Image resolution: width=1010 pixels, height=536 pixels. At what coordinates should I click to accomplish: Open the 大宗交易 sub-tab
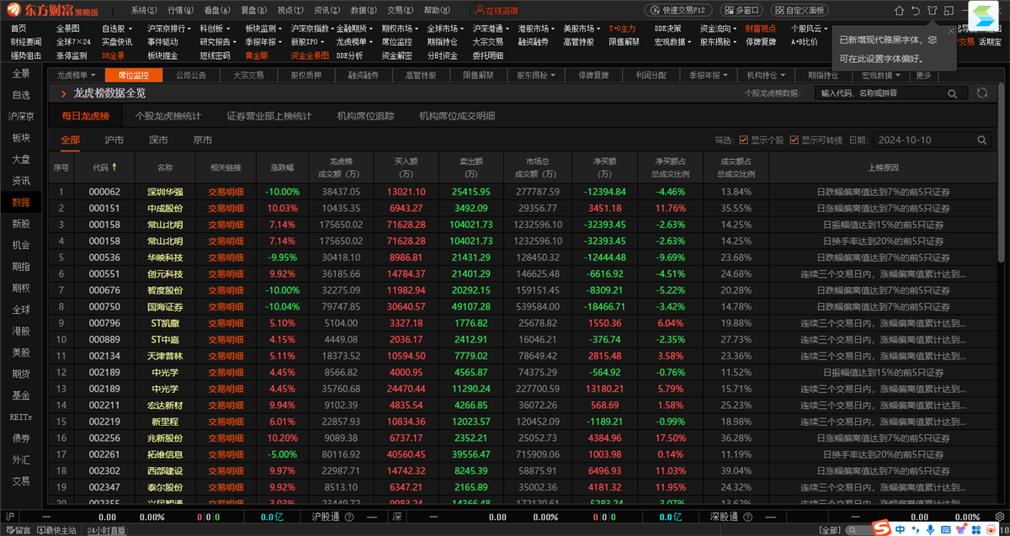pyautogui.click(x=248, y=75)
